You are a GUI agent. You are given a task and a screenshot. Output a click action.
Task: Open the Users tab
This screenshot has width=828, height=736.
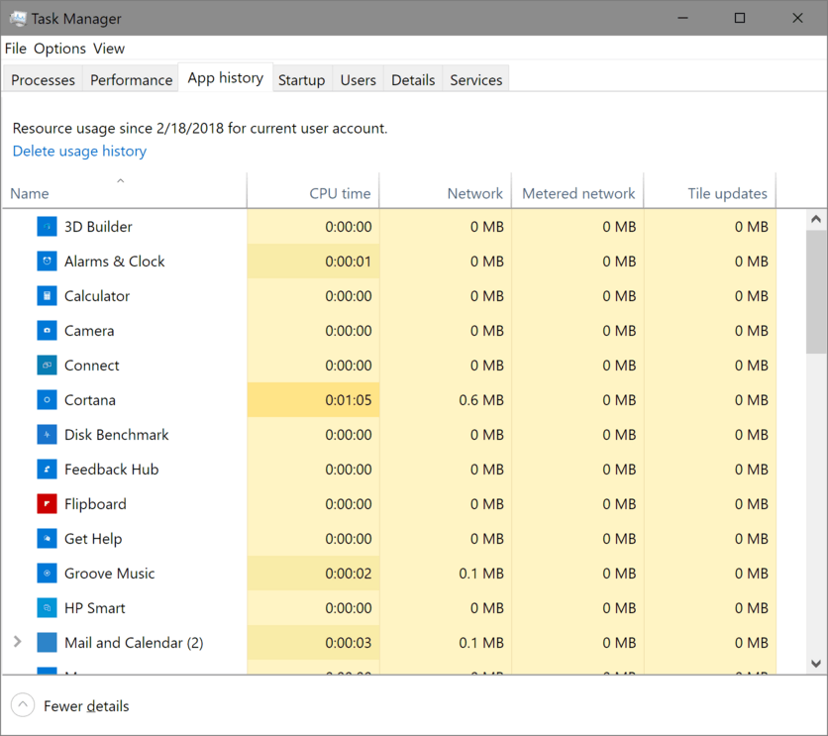tap(358, 79)
